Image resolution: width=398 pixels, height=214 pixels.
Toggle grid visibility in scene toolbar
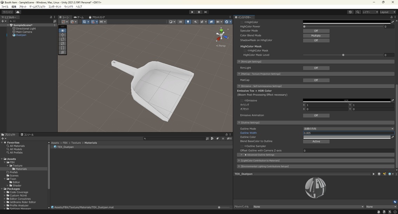84,22
